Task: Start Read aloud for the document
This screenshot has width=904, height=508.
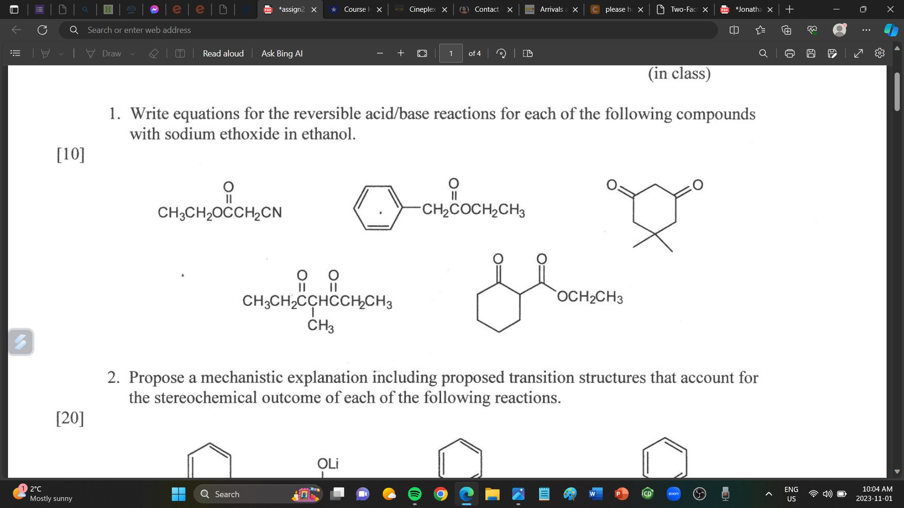Action: [223, 53]
